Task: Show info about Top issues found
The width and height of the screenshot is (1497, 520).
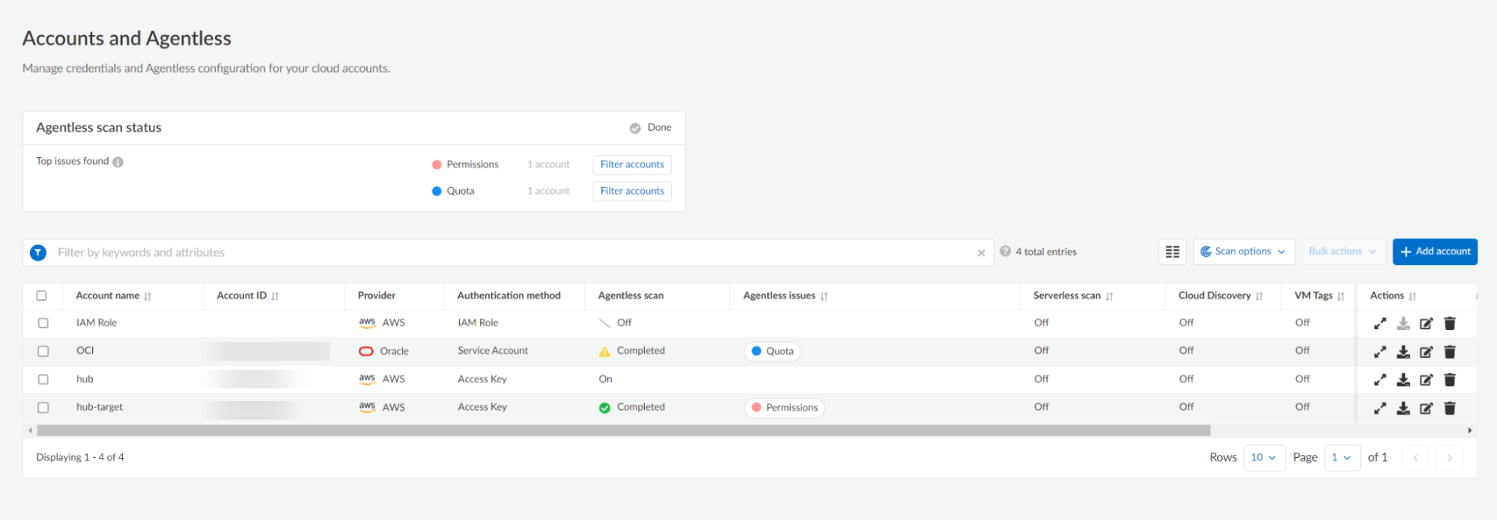Action: (x=118, y=162)
